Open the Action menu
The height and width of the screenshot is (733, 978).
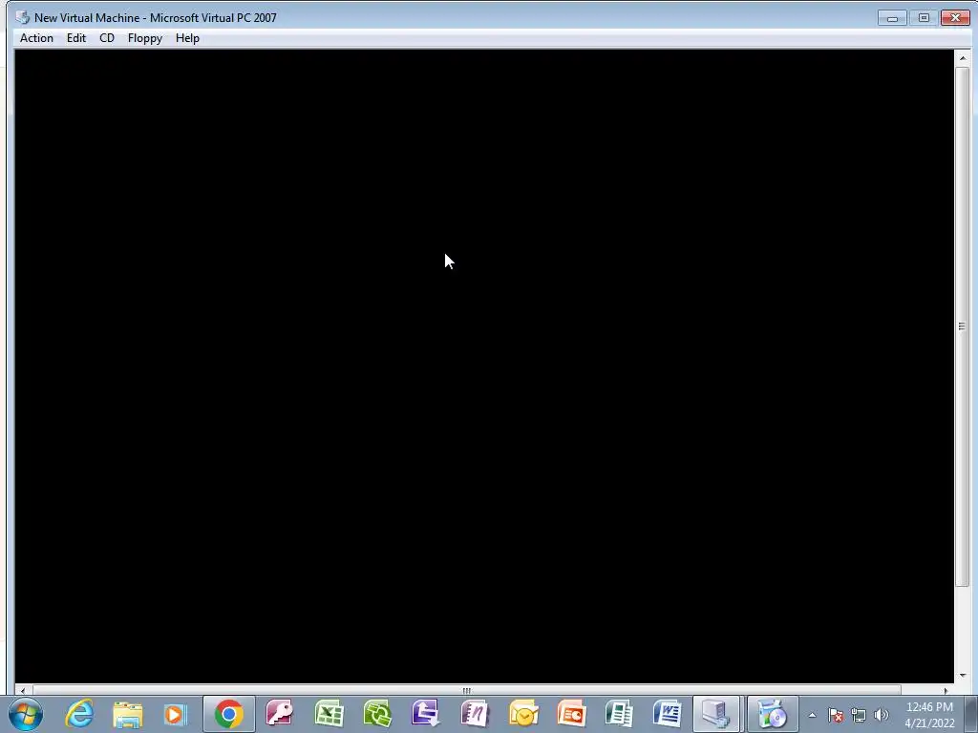[36, 38]
